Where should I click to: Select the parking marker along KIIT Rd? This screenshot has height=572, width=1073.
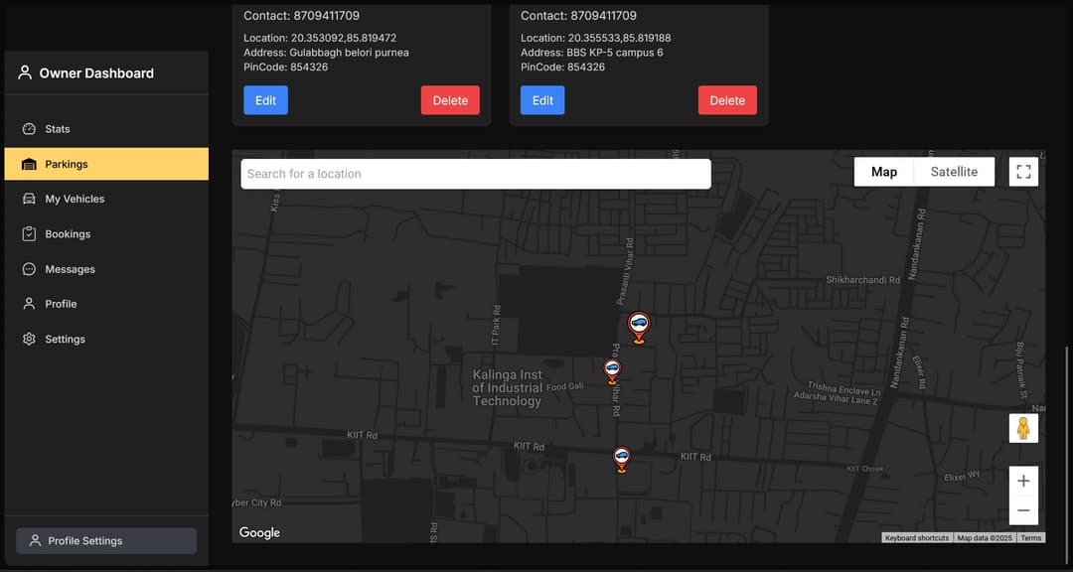click(x=621, y=455)
